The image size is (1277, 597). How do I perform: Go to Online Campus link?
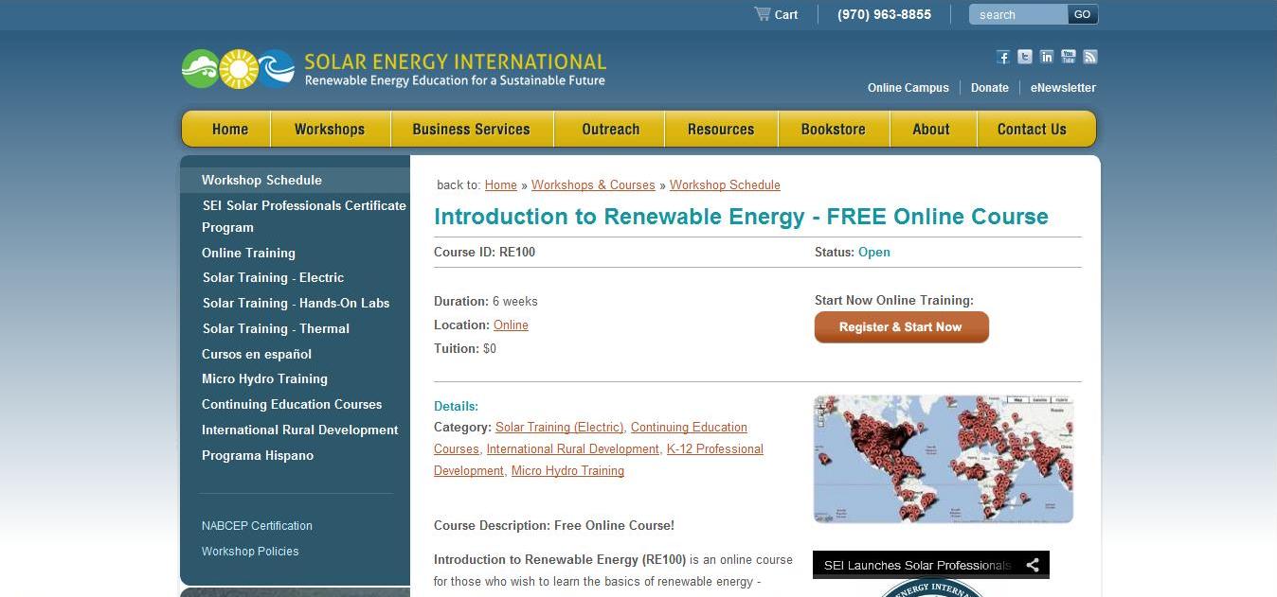tap(908, 88)
